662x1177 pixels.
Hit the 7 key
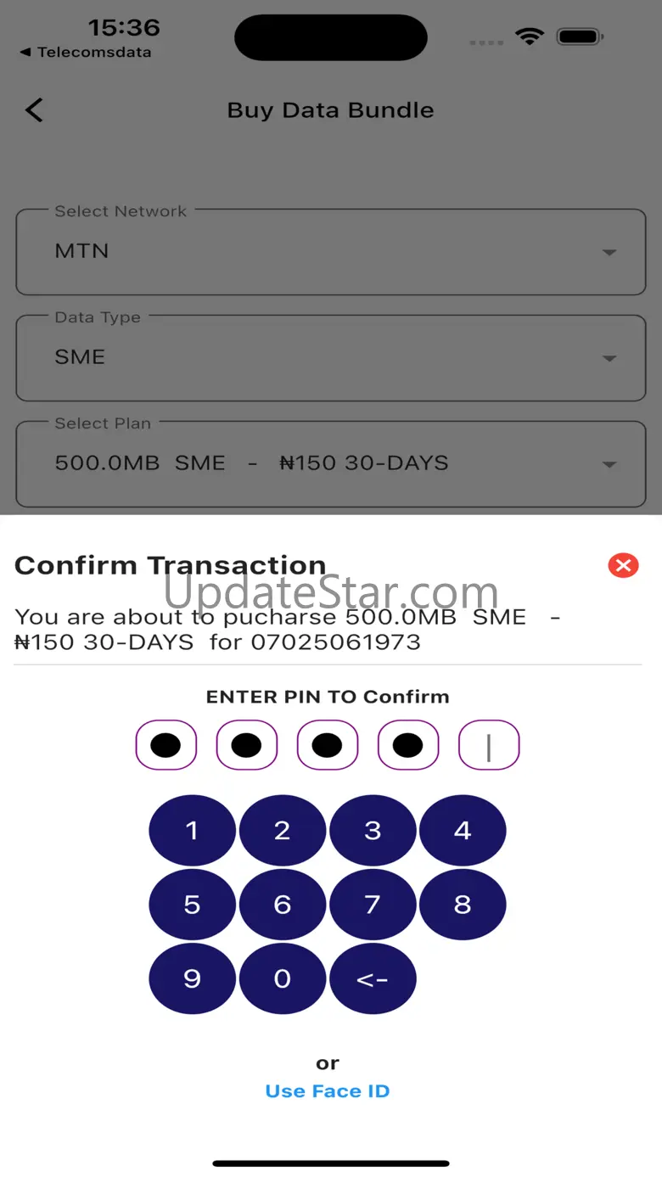(373, 905)
